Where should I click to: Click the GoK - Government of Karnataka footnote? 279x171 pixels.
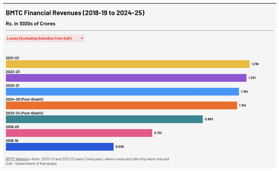coord(31,163)
